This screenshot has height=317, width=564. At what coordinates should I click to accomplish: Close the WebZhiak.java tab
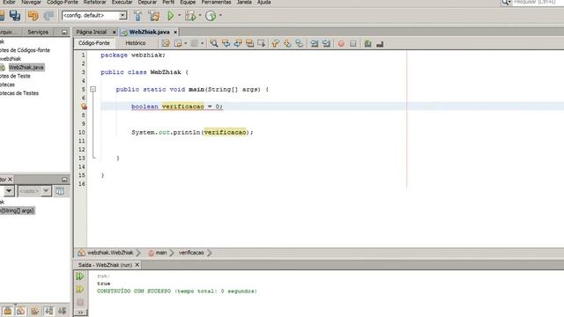coord(175,32)
